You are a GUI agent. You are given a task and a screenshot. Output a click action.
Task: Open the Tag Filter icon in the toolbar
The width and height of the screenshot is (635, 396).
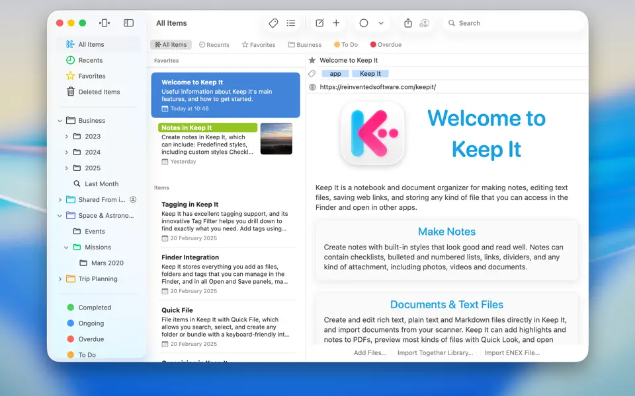coord(273,22)
